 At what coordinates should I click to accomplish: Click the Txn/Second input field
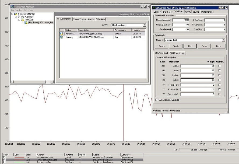181,29
